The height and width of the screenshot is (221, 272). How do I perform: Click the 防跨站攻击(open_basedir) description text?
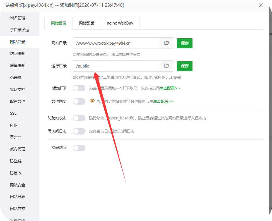pyautogui.click(x=148, y=118)
